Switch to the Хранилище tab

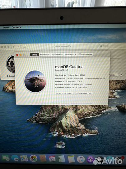tap(57, 54)
